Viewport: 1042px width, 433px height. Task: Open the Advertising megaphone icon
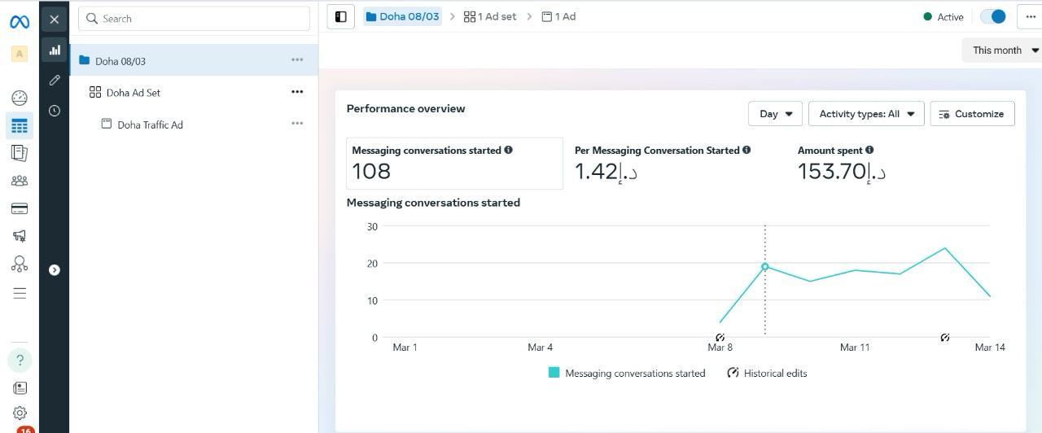[x=20, y=236]
